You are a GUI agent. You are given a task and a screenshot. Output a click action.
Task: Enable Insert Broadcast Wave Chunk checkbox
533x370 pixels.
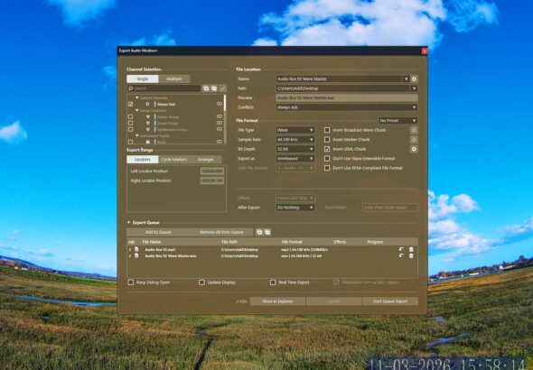(x=327, y=130)
